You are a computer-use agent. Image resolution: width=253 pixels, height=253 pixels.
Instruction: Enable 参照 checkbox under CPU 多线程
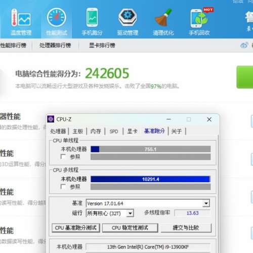pyautogui.click(x=63, y=187)
